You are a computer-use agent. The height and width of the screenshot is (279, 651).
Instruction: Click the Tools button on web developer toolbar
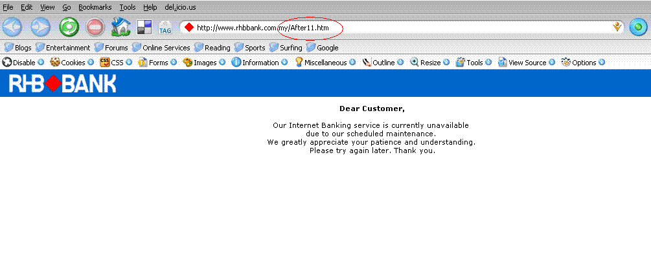click(x=470, y=63)
